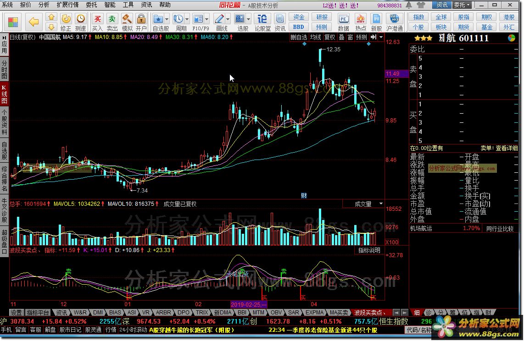
Task: Click the yellow down arrow icon
Action: (x=51, y=27)
